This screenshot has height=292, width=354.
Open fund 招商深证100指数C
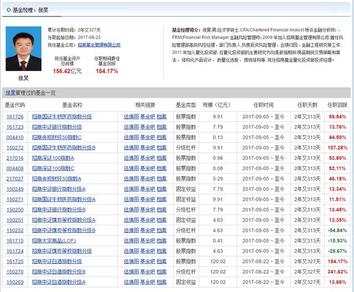53,168
